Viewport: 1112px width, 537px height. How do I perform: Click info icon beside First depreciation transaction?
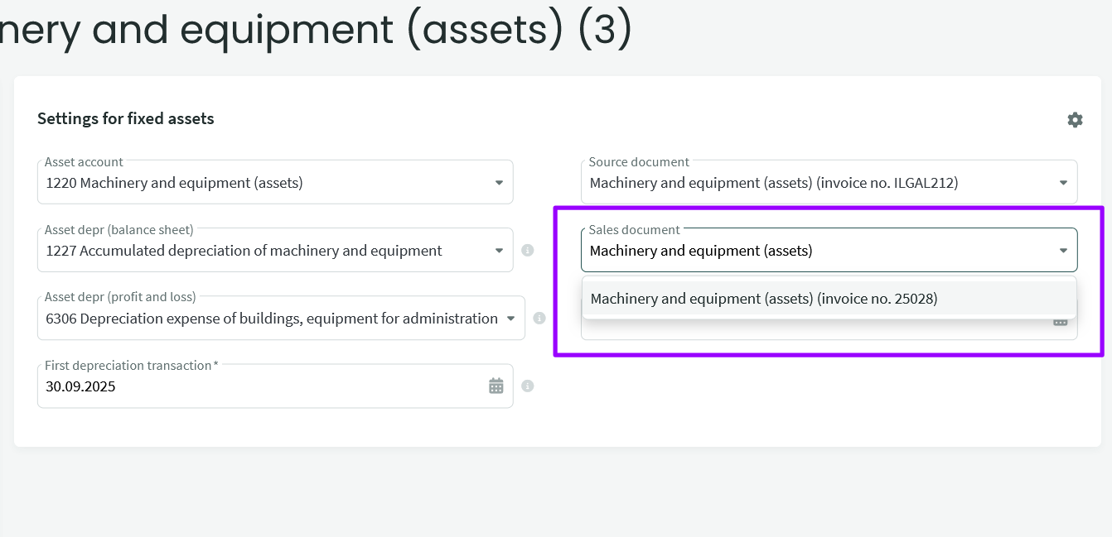tap(527, 386)
